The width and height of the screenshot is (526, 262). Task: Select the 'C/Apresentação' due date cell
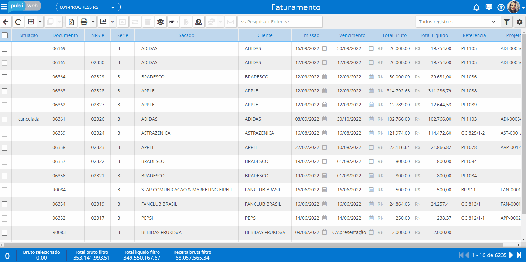tap(349, 232)
